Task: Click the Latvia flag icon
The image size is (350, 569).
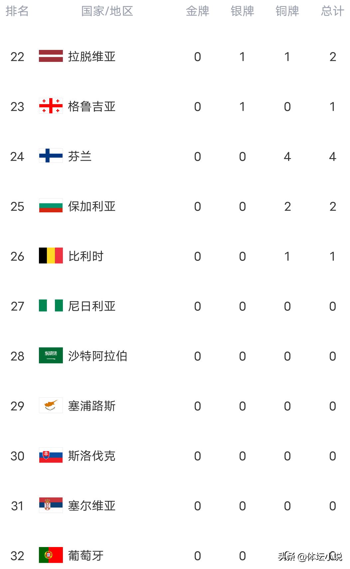Action: pyautogui.click(x=51, y=56)
